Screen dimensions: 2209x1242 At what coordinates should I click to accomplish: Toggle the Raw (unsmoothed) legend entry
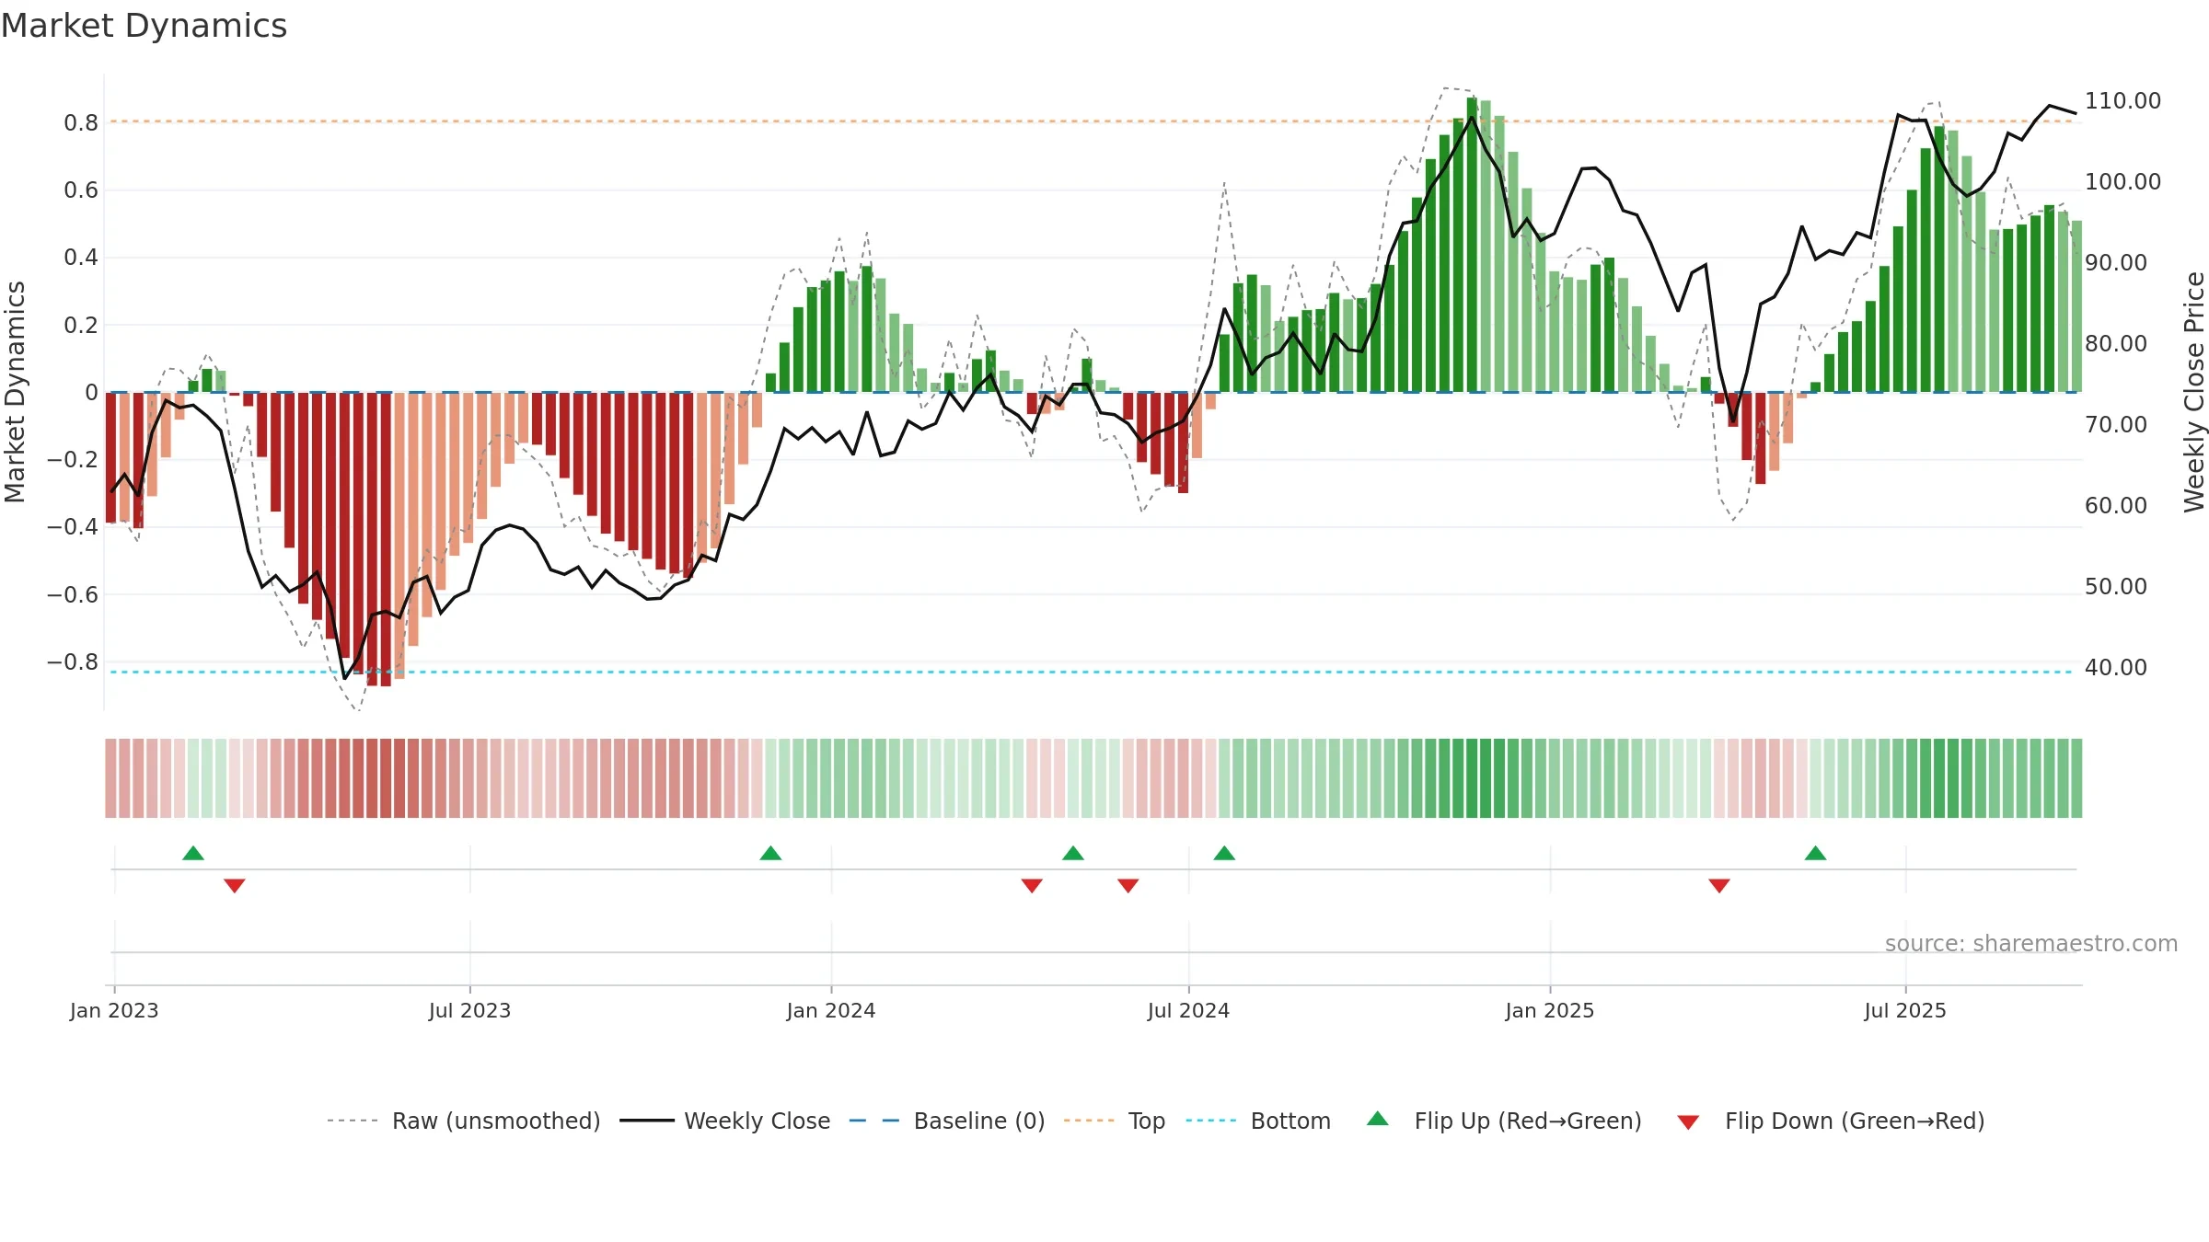463,1121
